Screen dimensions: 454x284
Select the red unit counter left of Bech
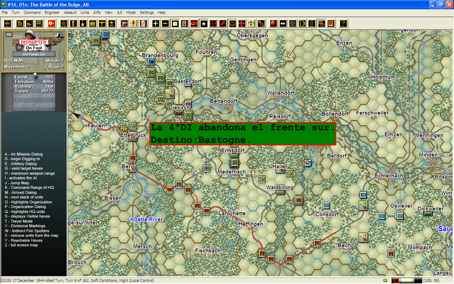317,243
